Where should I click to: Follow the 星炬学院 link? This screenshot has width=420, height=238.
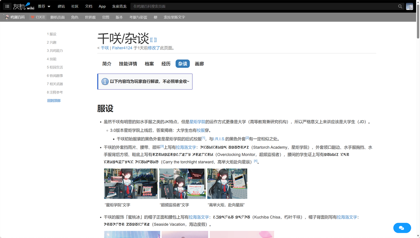point(197,122)
